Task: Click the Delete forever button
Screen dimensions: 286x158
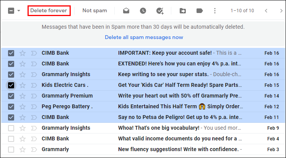Action: coord(49,11)
